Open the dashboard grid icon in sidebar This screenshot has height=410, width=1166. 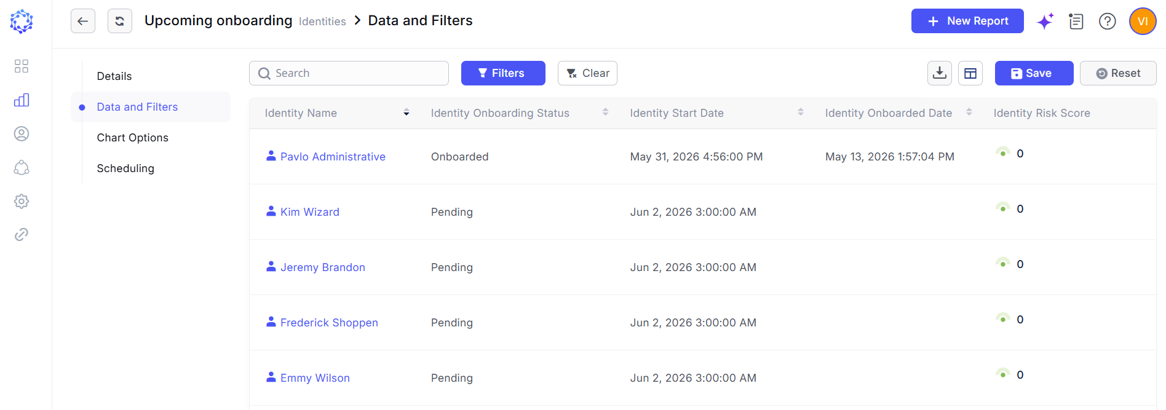(22, 66)
